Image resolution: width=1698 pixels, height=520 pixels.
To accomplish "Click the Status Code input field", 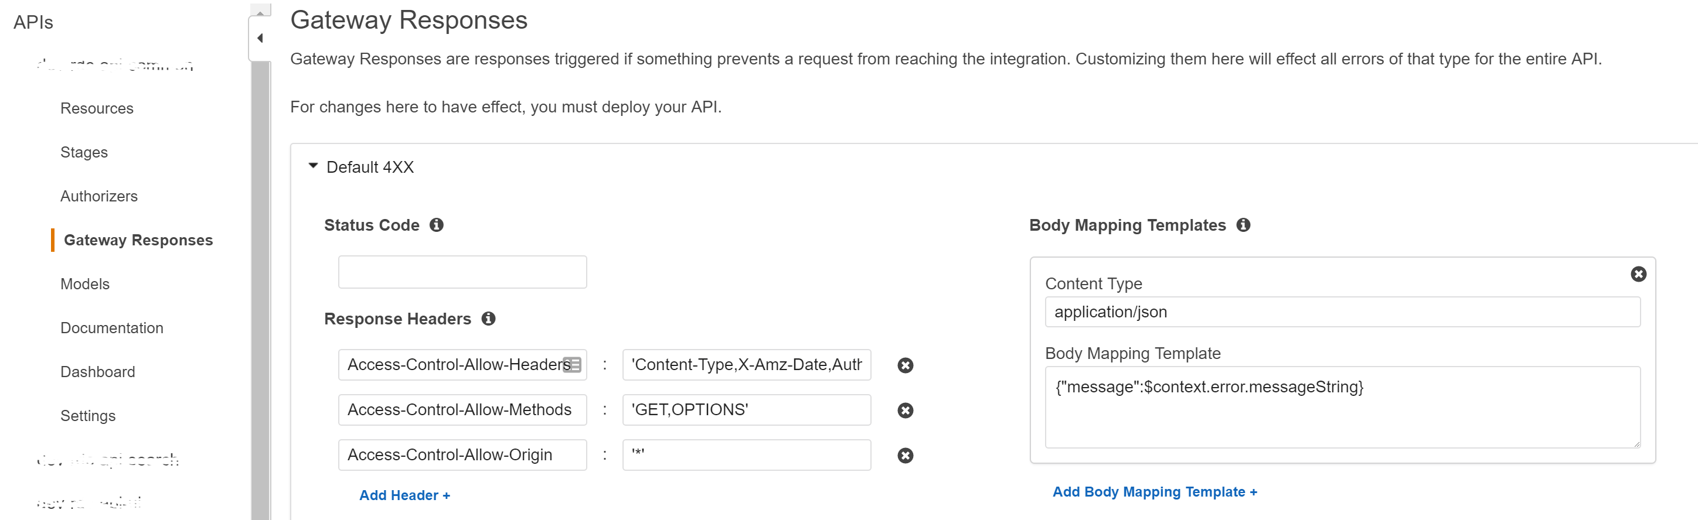I will click(462, 272).
